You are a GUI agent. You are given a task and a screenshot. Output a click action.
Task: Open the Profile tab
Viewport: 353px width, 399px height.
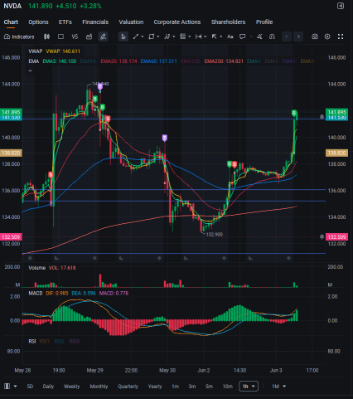click(x=264, y=22)
